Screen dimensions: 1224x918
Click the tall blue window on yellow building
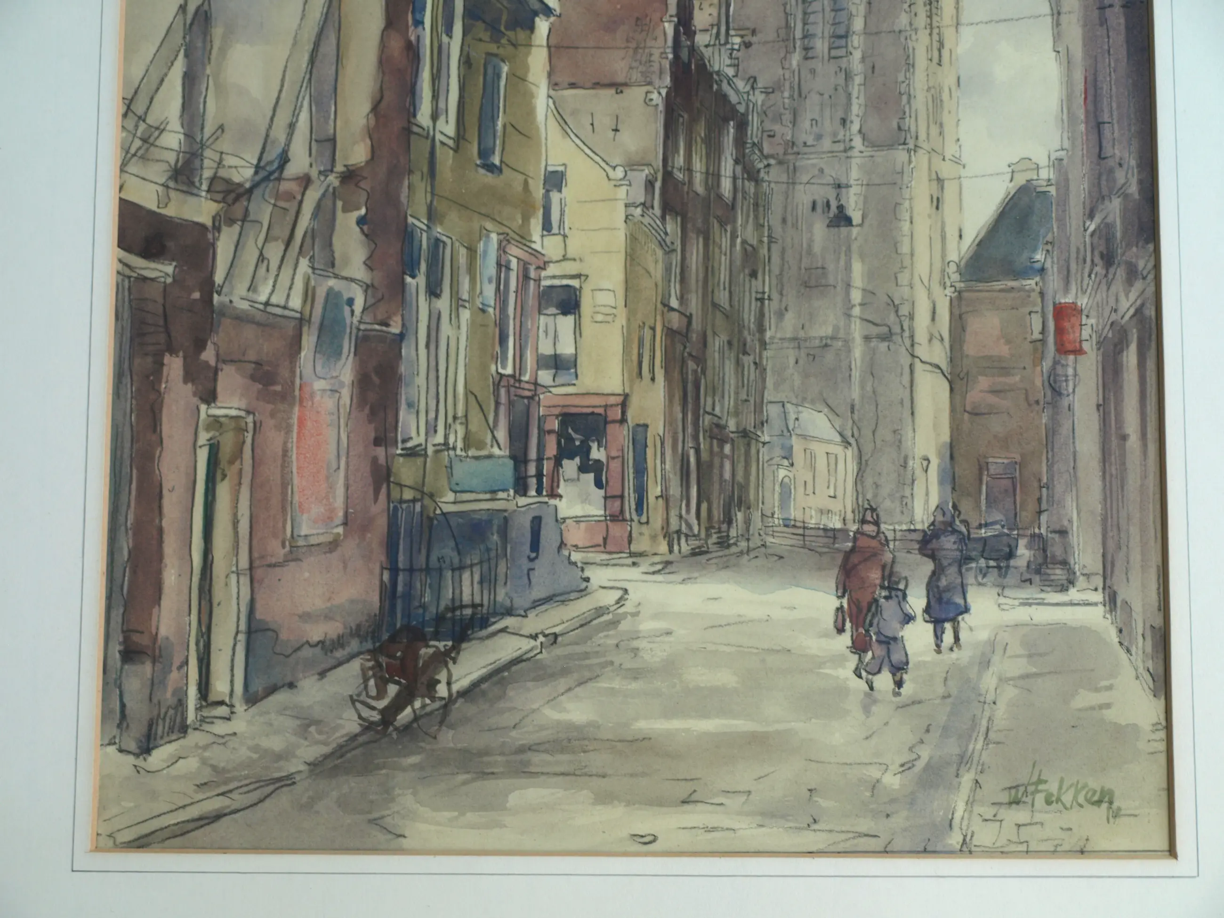tap(491, 113)
